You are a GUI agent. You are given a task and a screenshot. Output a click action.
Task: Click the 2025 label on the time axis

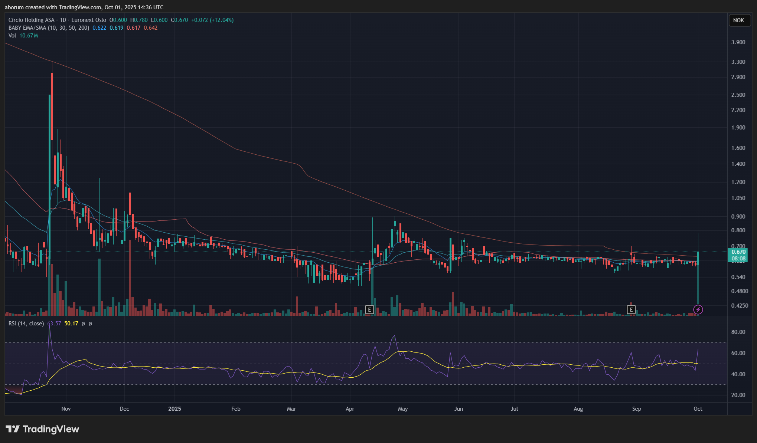click(174, 409)
